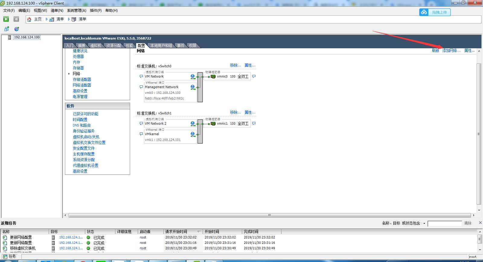Image resolution: width=483 pixels, height=262 pixels.
Task: Click the horizontal scrollbar of network panel
Action: pos(270,216)
